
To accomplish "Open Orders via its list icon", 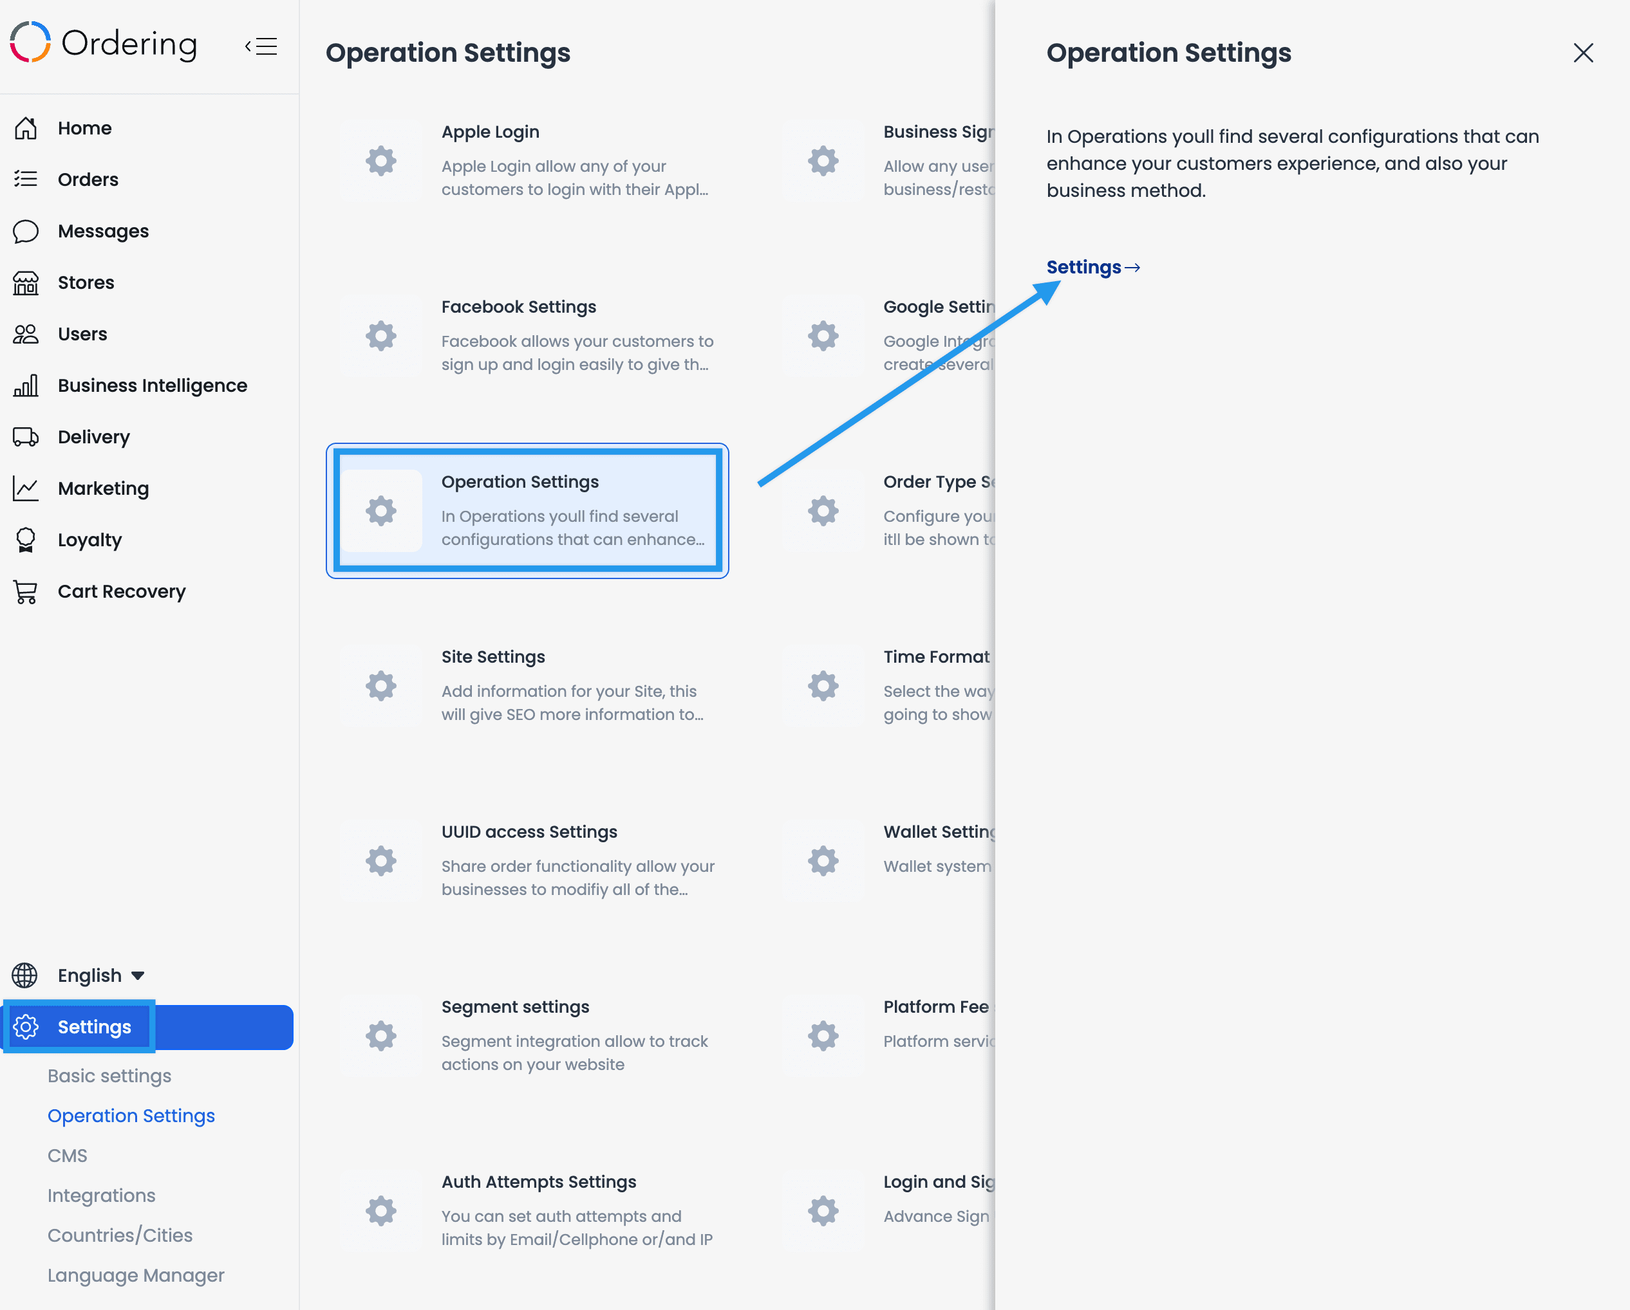I will [x=26, y=180].
